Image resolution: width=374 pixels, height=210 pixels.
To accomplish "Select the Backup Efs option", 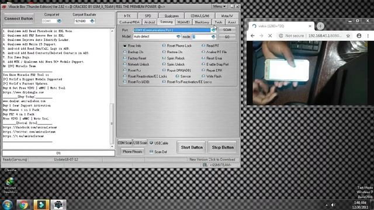I will pos(133,52).
